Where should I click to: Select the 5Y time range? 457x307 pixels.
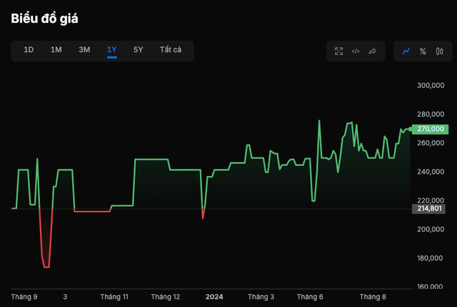(x=139, y=50)
